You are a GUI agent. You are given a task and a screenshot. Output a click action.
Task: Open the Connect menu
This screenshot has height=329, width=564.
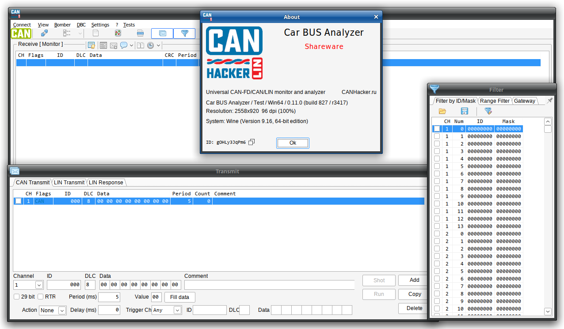coord(22,25)
